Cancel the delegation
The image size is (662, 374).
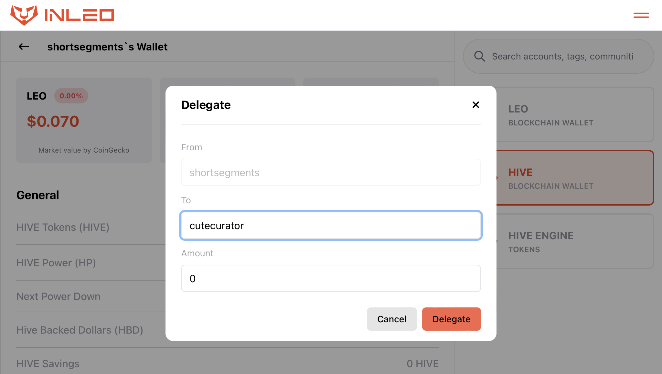392,319
